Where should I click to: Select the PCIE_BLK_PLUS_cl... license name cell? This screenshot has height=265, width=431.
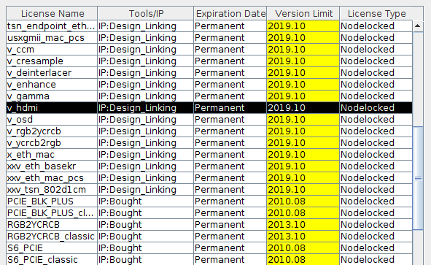click(x=52, y=213)
